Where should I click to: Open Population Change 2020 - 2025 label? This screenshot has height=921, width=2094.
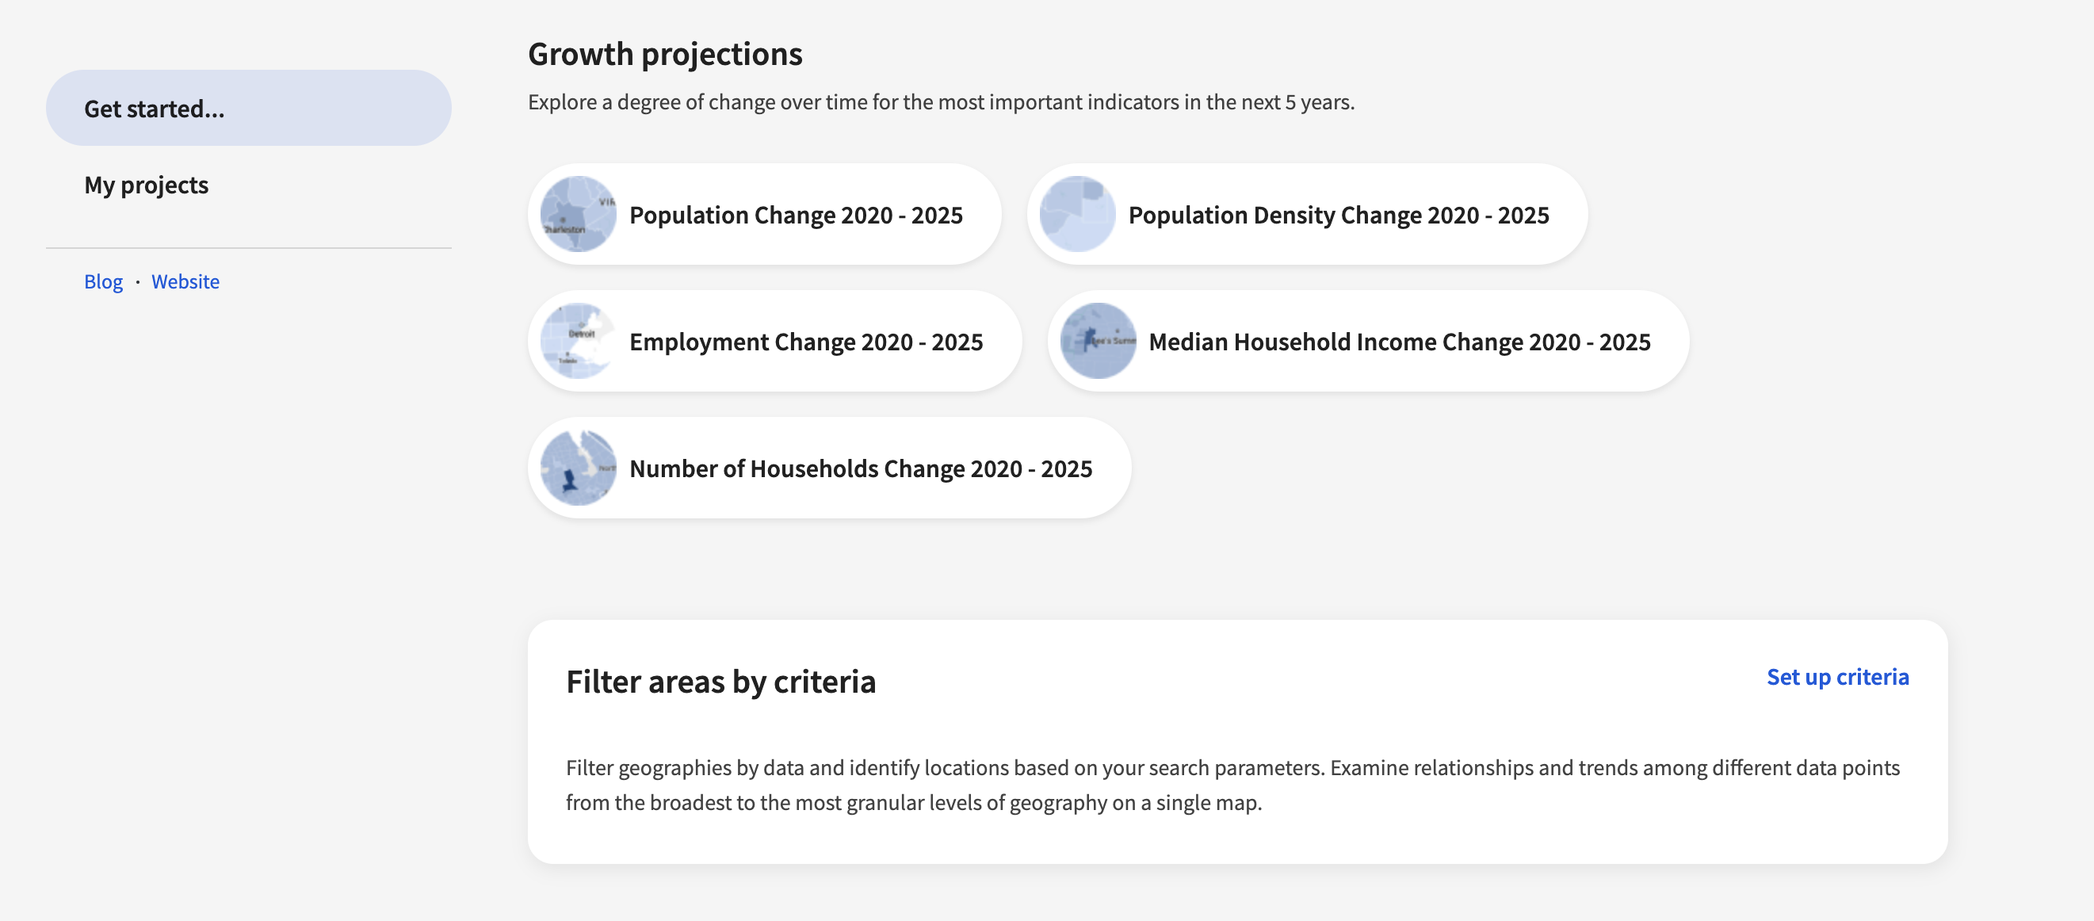click(x=796, y=216)
